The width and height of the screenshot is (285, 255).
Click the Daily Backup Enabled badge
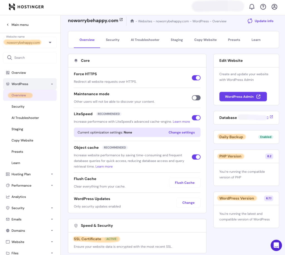point(266,137)
